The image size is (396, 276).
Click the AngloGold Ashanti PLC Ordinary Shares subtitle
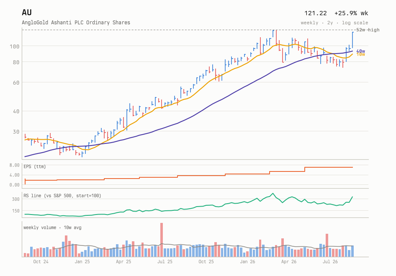pyautogui.click(x=76, y=23)
